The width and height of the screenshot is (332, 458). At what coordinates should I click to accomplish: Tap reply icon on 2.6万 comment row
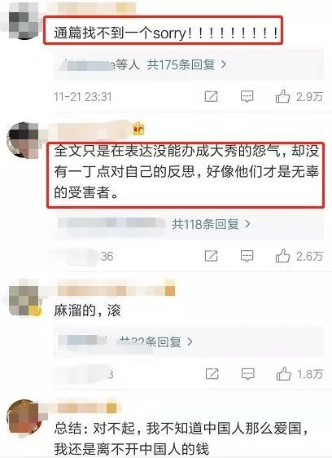[x=247, y=256]
